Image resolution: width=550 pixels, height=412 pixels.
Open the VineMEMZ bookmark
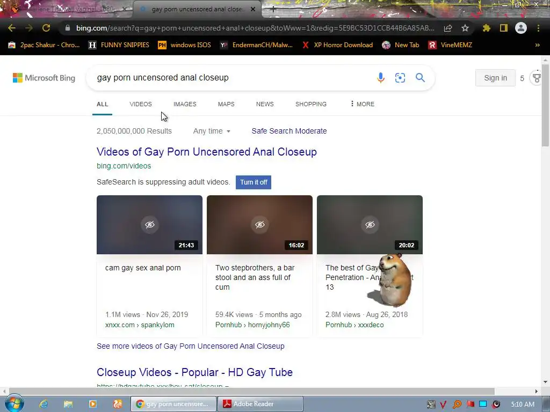point(450,45)
